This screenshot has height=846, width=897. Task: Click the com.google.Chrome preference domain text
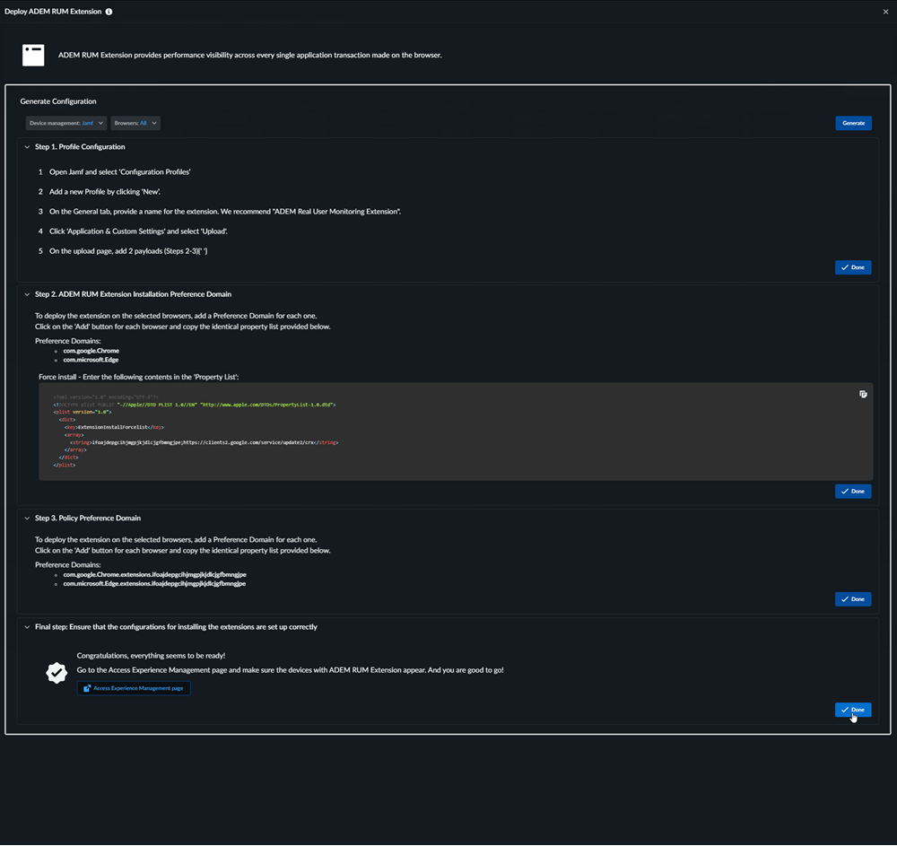(x=91, y=351)
